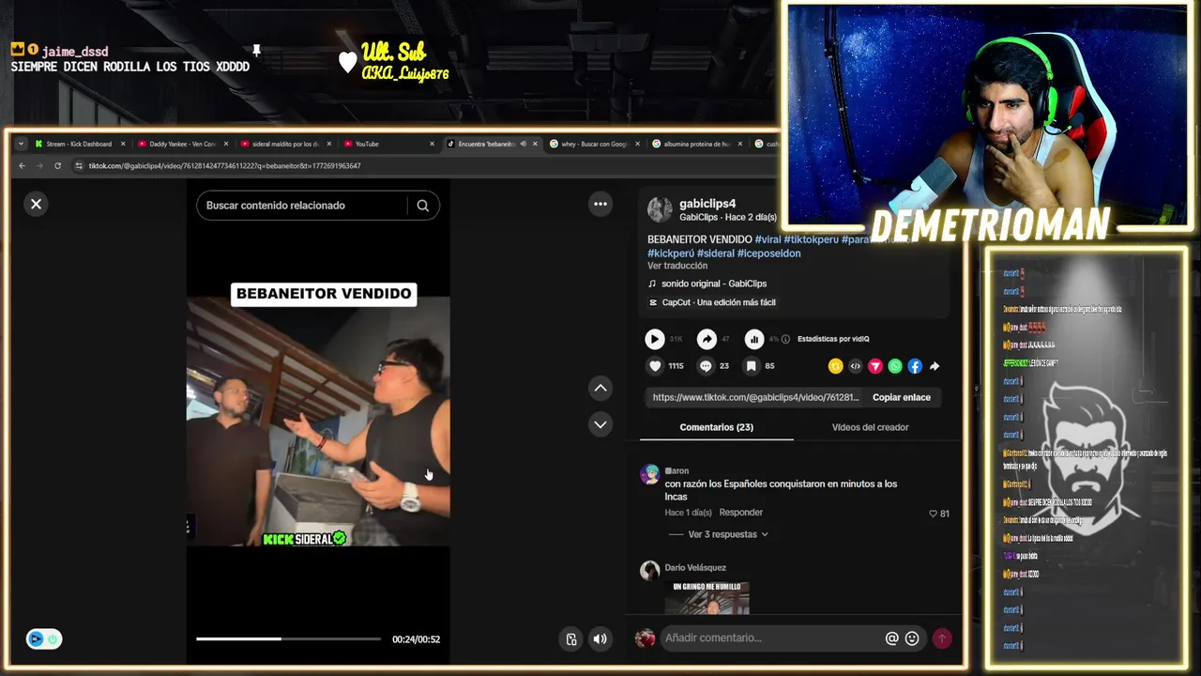
Task: Click the vidIQ bar chart stats icon
Action: point(754,339)
